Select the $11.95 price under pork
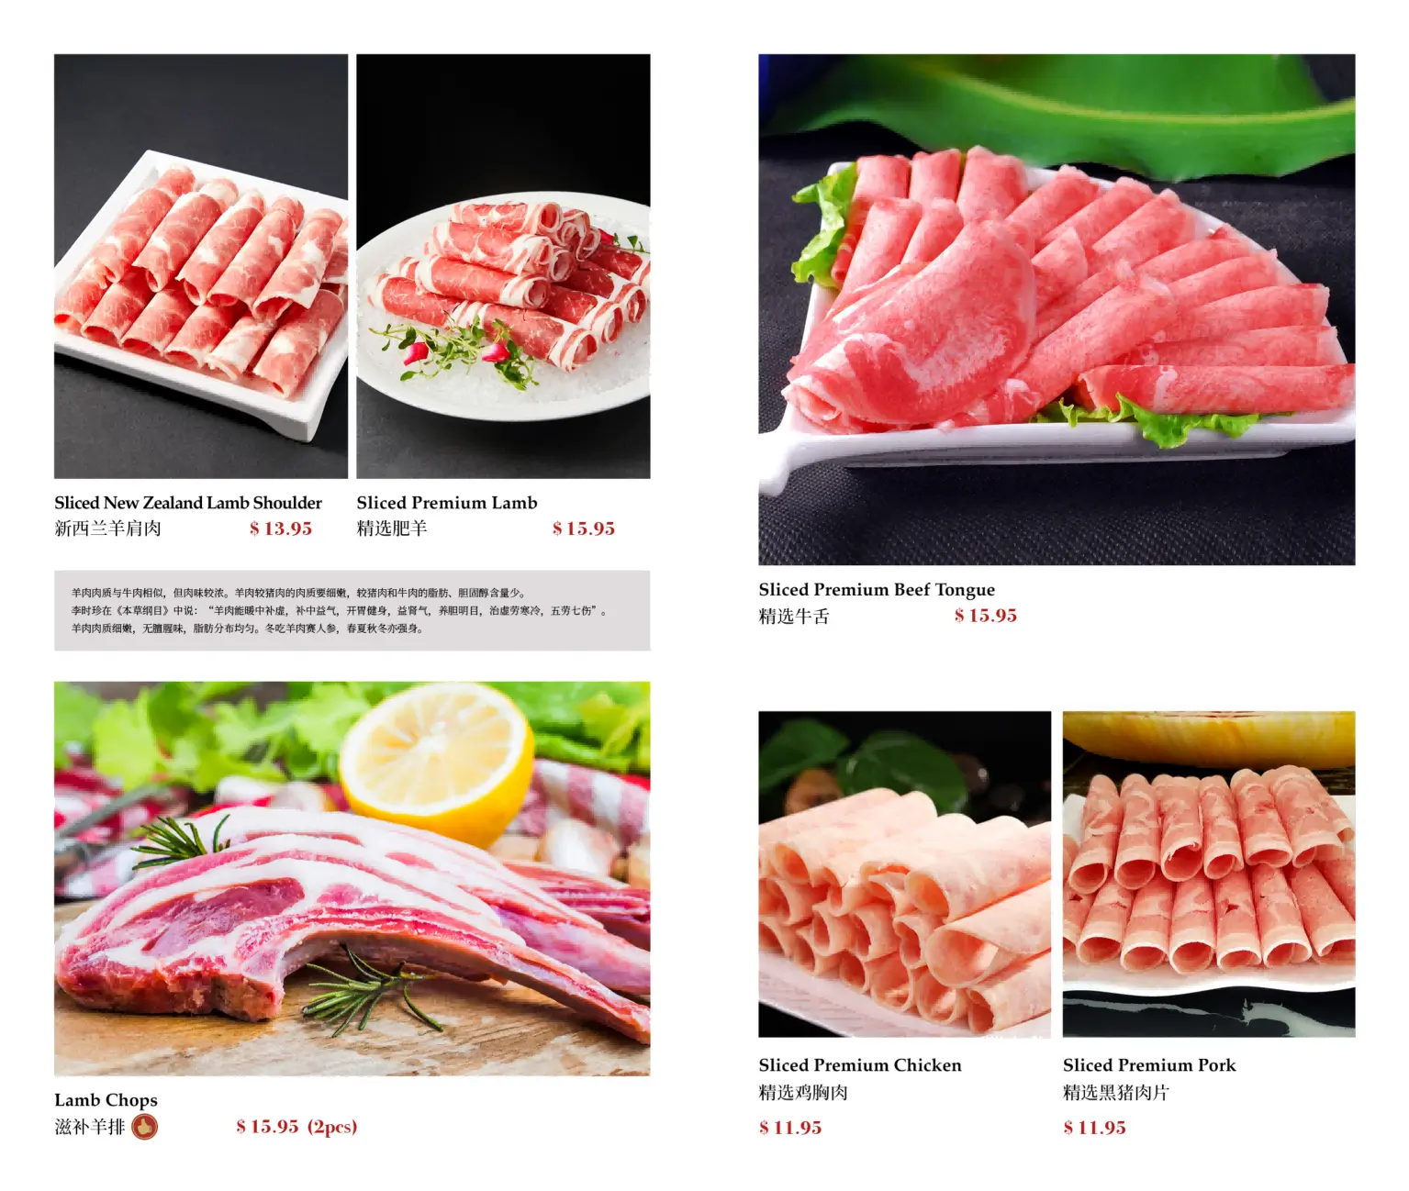 click(x=1094, y=1128)
